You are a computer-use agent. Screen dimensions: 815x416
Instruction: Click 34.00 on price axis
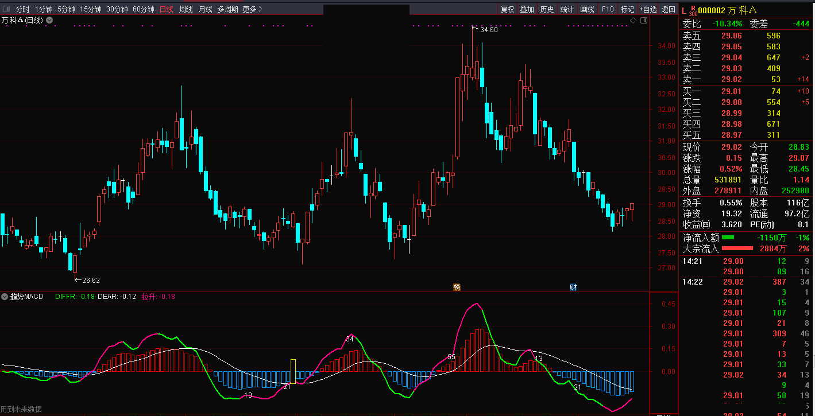tap(666, 46)
